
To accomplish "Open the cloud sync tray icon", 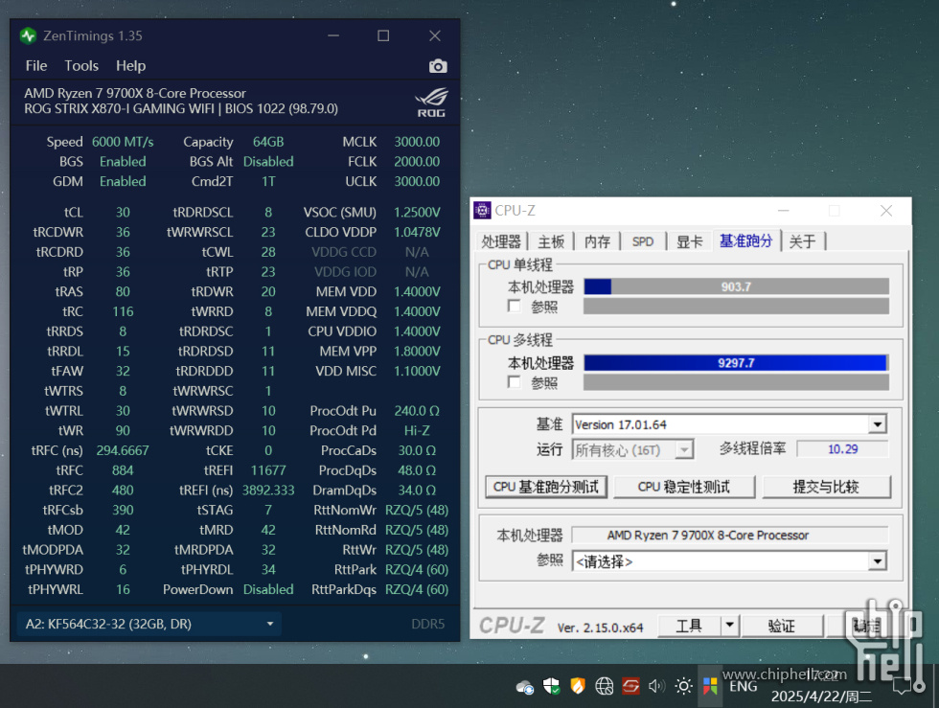I will point(525,686).
